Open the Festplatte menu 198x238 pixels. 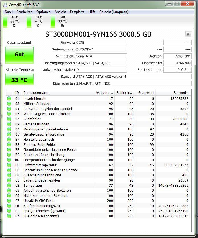point(77,12)
